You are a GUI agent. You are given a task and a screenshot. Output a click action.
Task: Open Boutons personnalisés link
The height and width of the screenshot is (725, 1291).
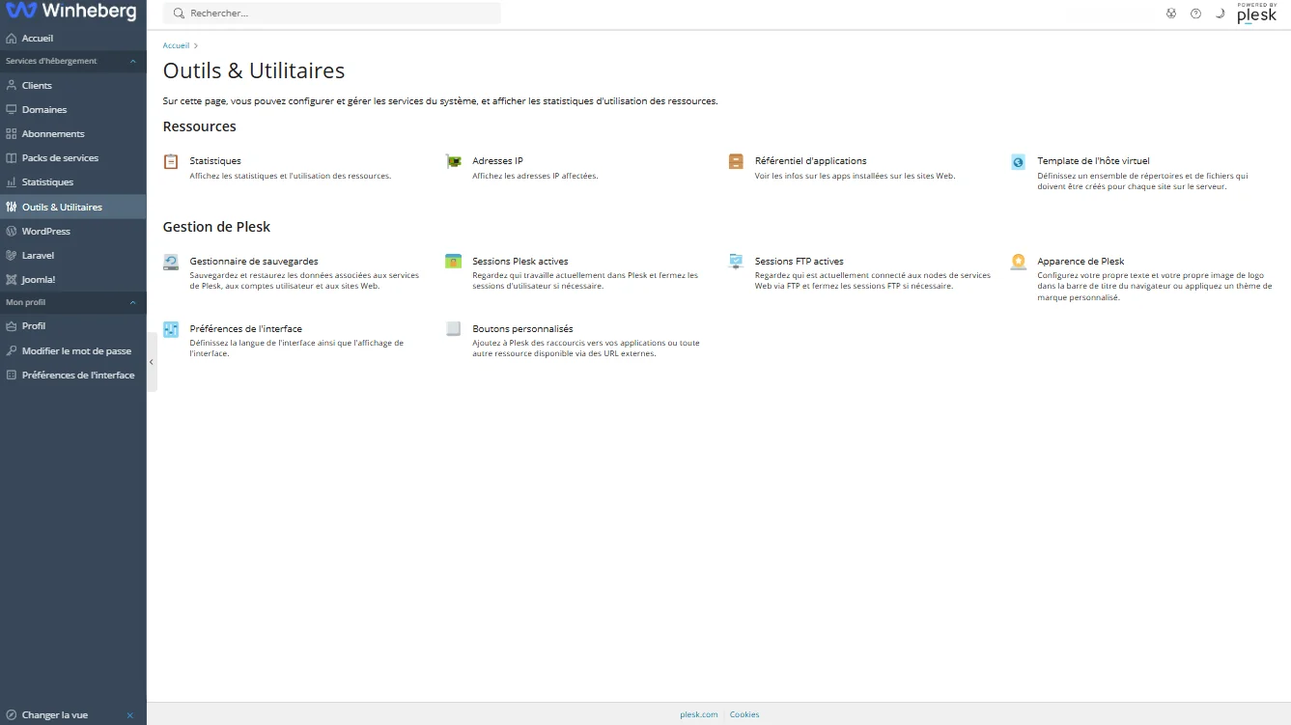tap(522, 329)
